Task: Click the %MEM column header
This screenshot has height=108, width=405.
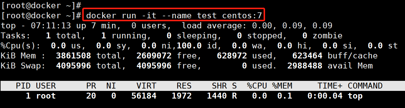Action: [x=282, y=86]
